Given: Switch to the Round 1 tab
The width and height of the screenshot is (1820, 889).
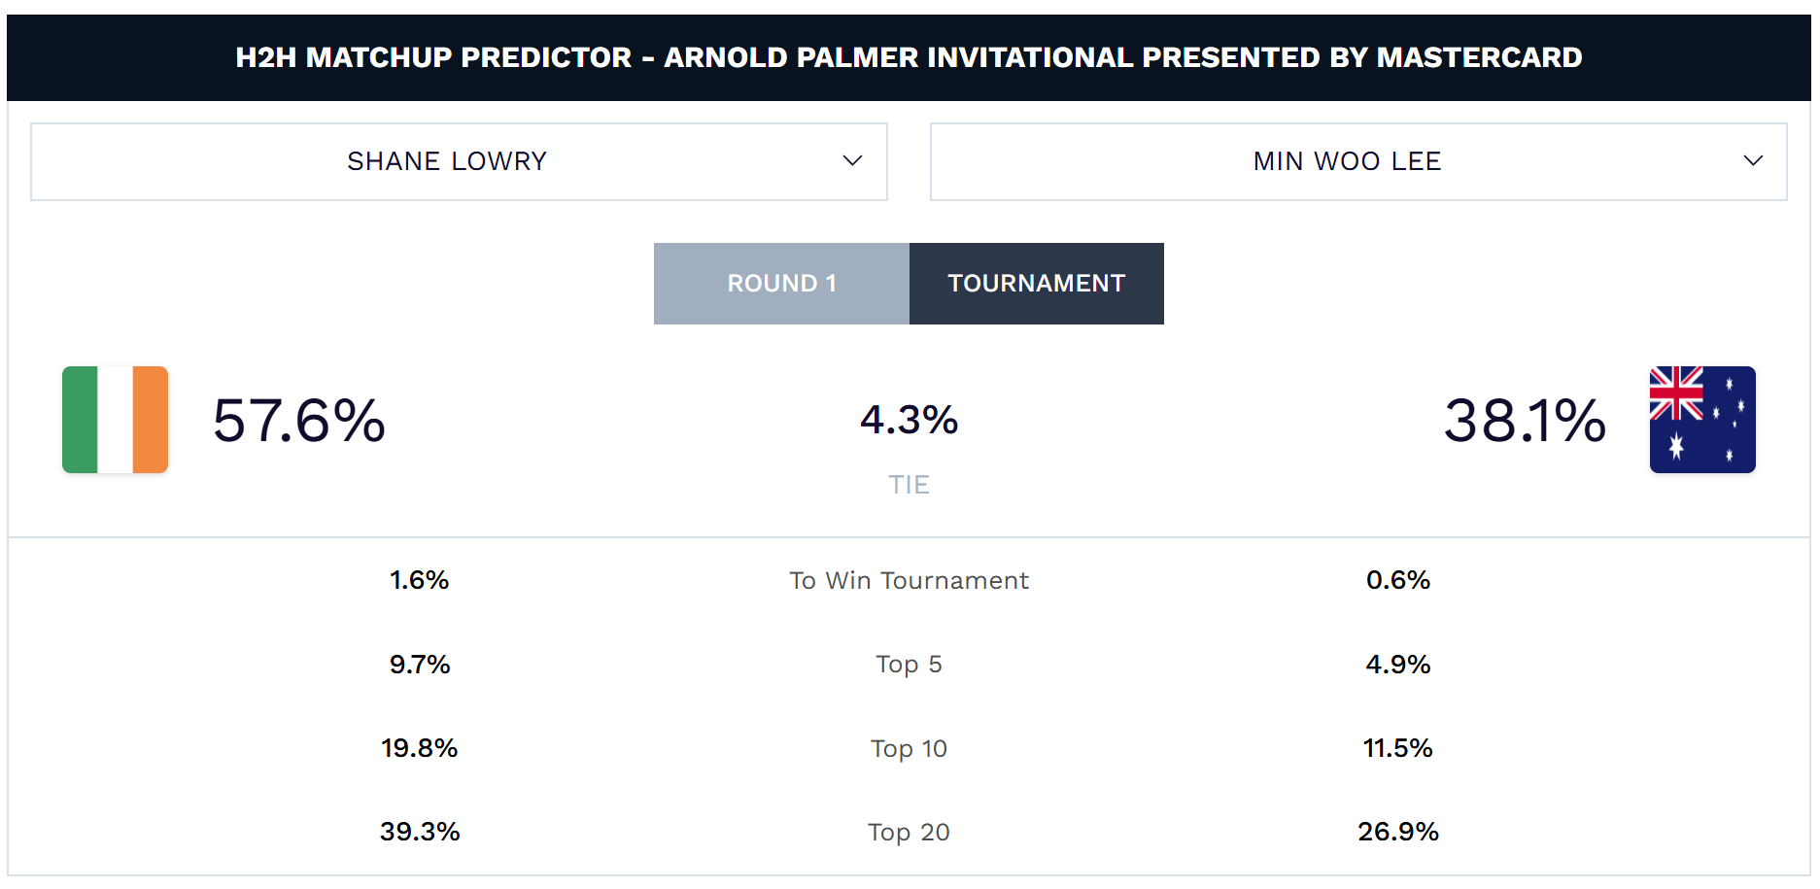Looking at the screenshot, I should [x=781, y=284].
